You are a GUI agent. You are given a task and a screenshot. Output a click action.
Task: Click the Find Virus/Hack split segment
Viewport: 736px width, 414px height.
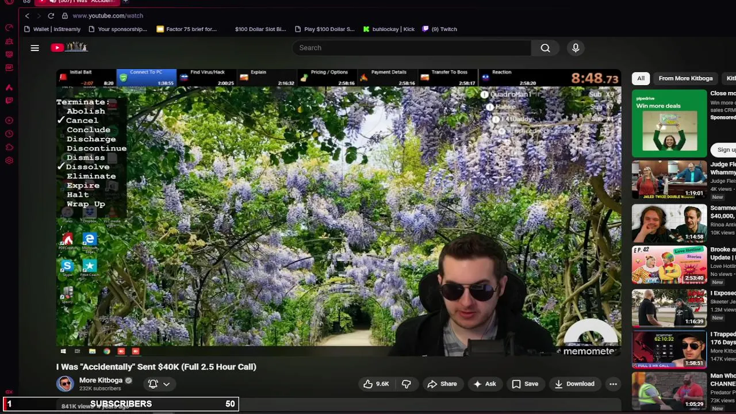click(x=207, y=78)
